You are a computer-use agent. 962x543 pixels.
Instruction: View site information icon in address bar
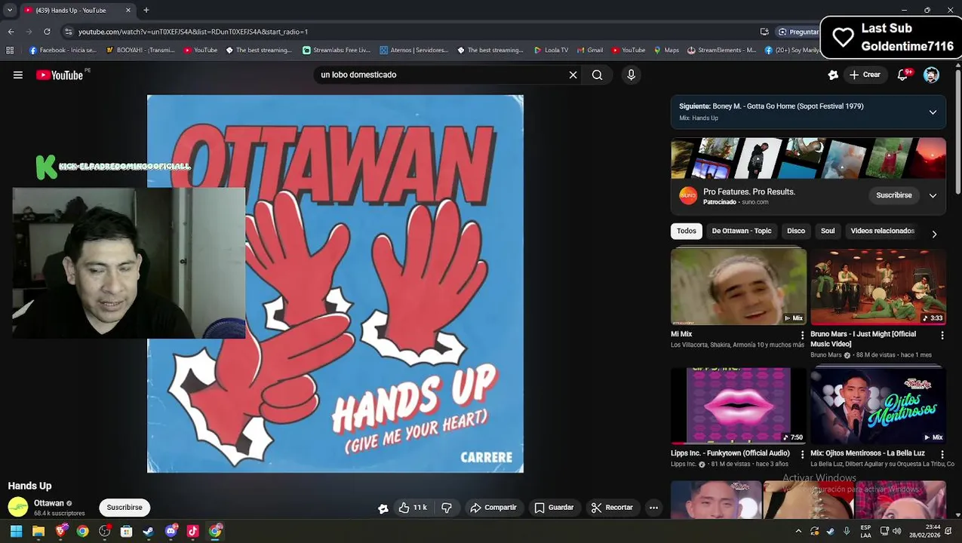point(69,32)
